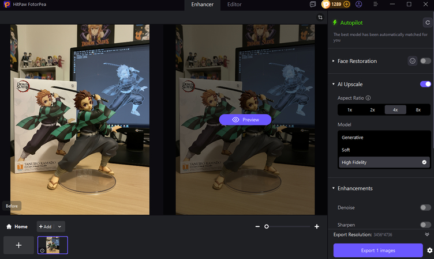Viewport: 434px width, 259px height.
Task: Zoom in with the plus icon
Action: click(317, 226)
